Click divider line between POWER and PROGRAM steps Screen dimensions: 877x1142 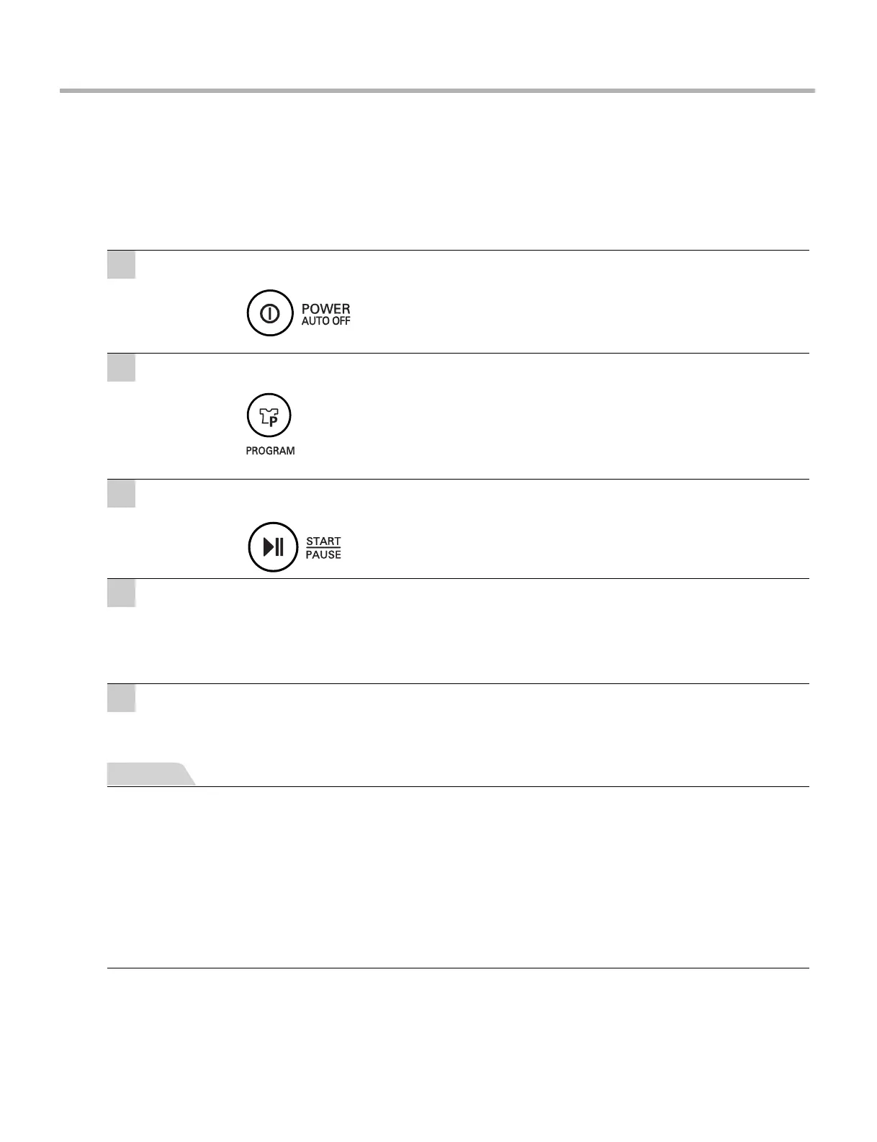point(458,353)
